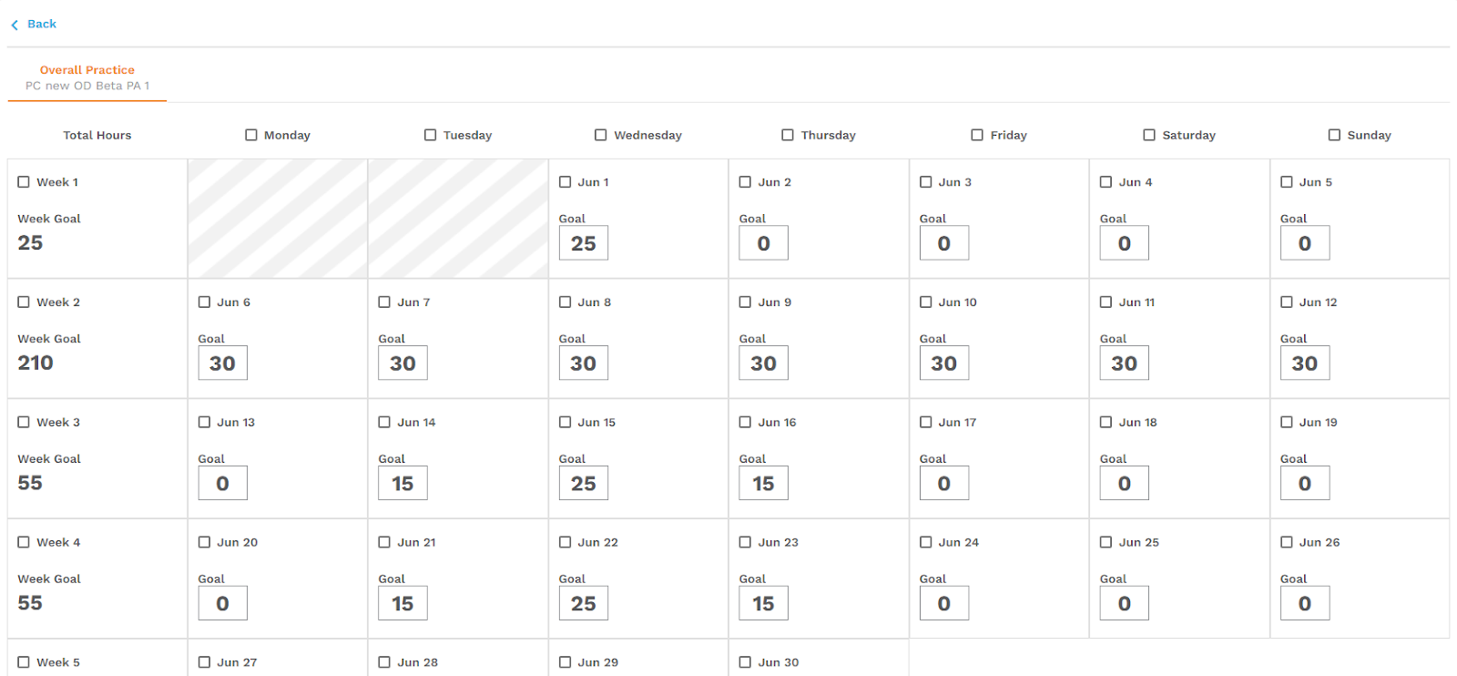Check the Week 5 row checkbox
Image resolution: width=1457 pixels, height=676 pixels.
24,662
